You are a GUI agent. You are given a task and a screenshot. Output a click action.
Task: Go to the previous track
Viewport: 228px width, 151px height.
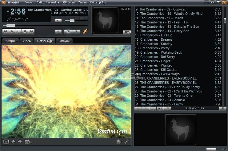point(6,31)
